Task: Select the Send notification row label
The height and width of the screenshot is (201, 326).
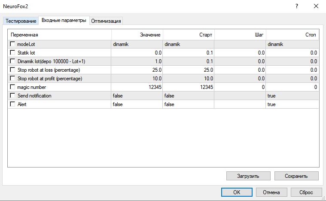Action: 34,96
